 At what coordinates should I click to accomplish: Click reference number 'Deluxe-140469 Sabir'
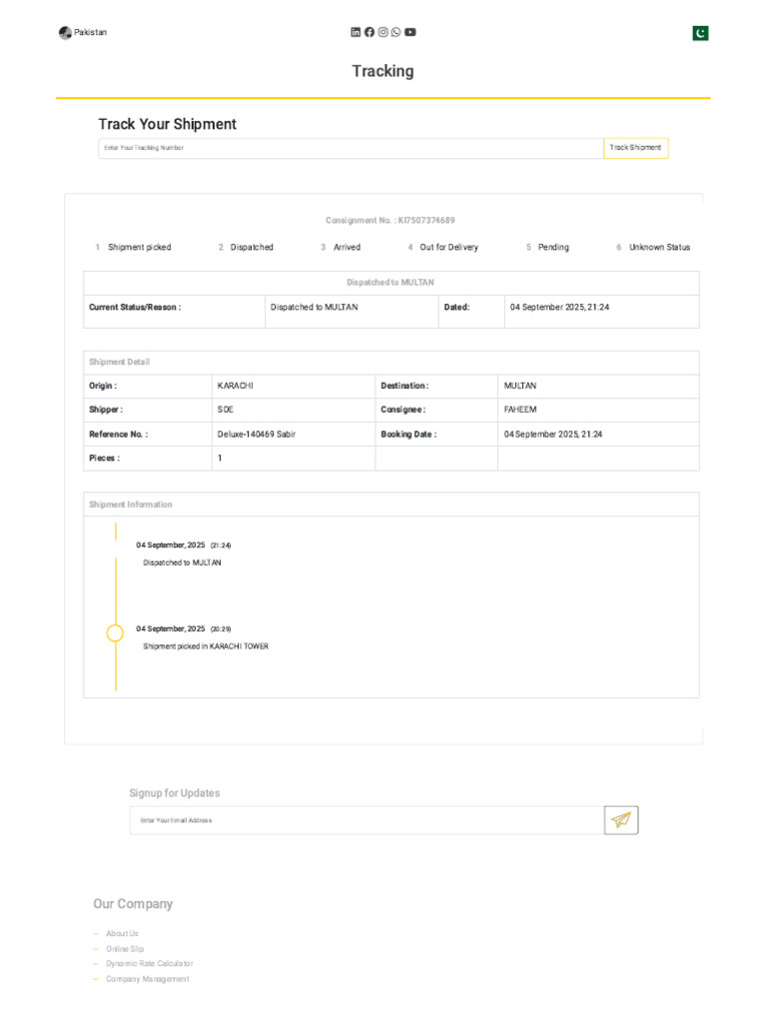(x=257, y=435)
